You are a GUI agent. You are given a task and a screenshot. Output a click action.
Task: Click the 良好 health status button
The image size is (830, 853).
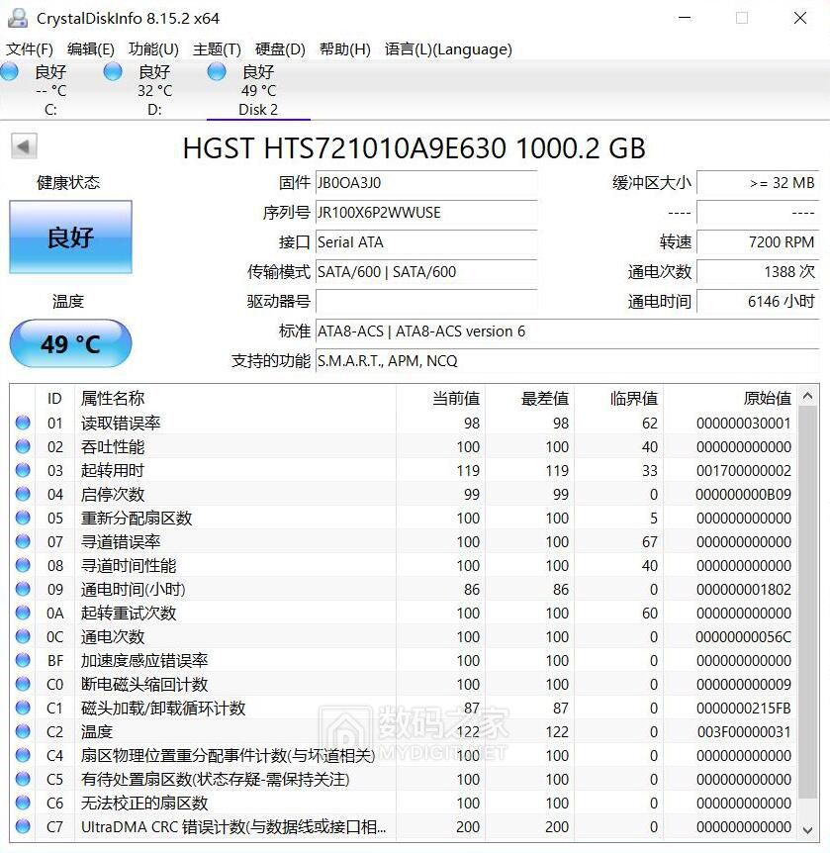(x=70, y=237)
